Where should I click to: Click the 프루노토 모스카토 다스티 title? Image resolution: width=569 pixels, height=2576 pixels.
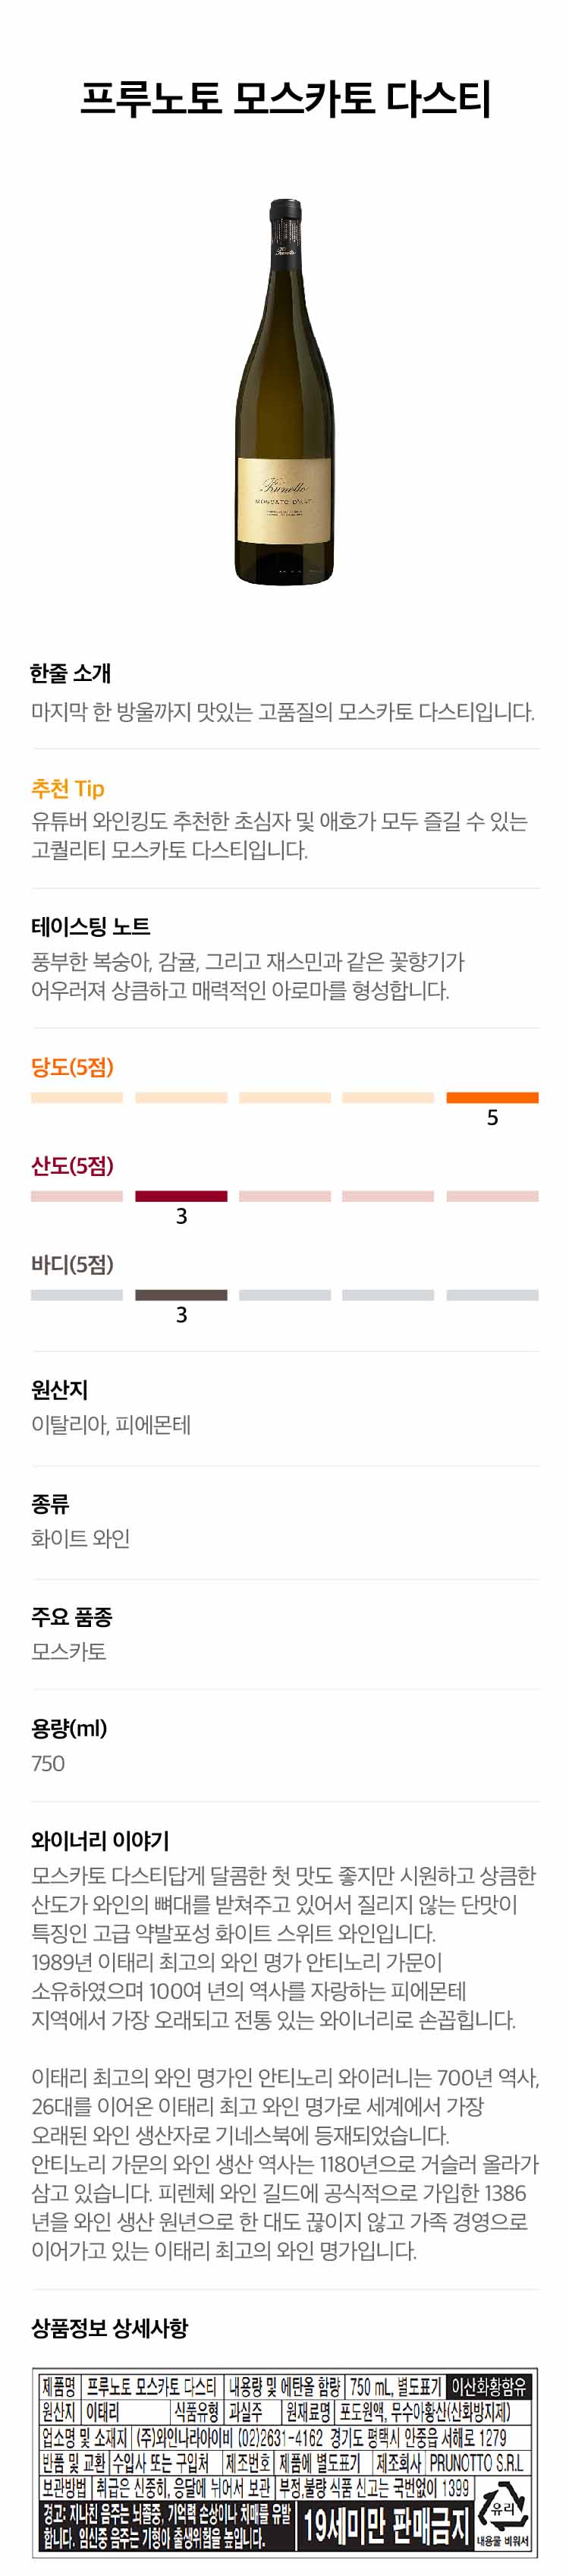click(285, 99)
